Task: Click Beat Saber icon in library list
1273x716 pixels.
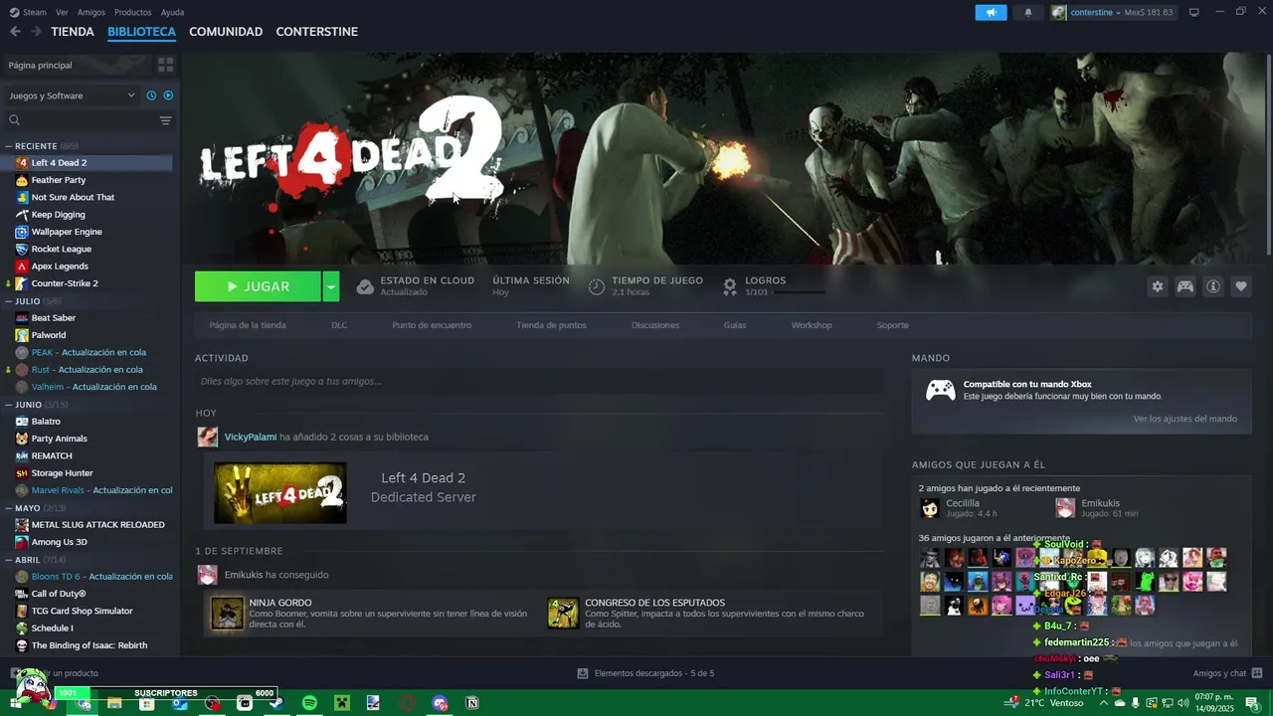Action: point(22,318)
